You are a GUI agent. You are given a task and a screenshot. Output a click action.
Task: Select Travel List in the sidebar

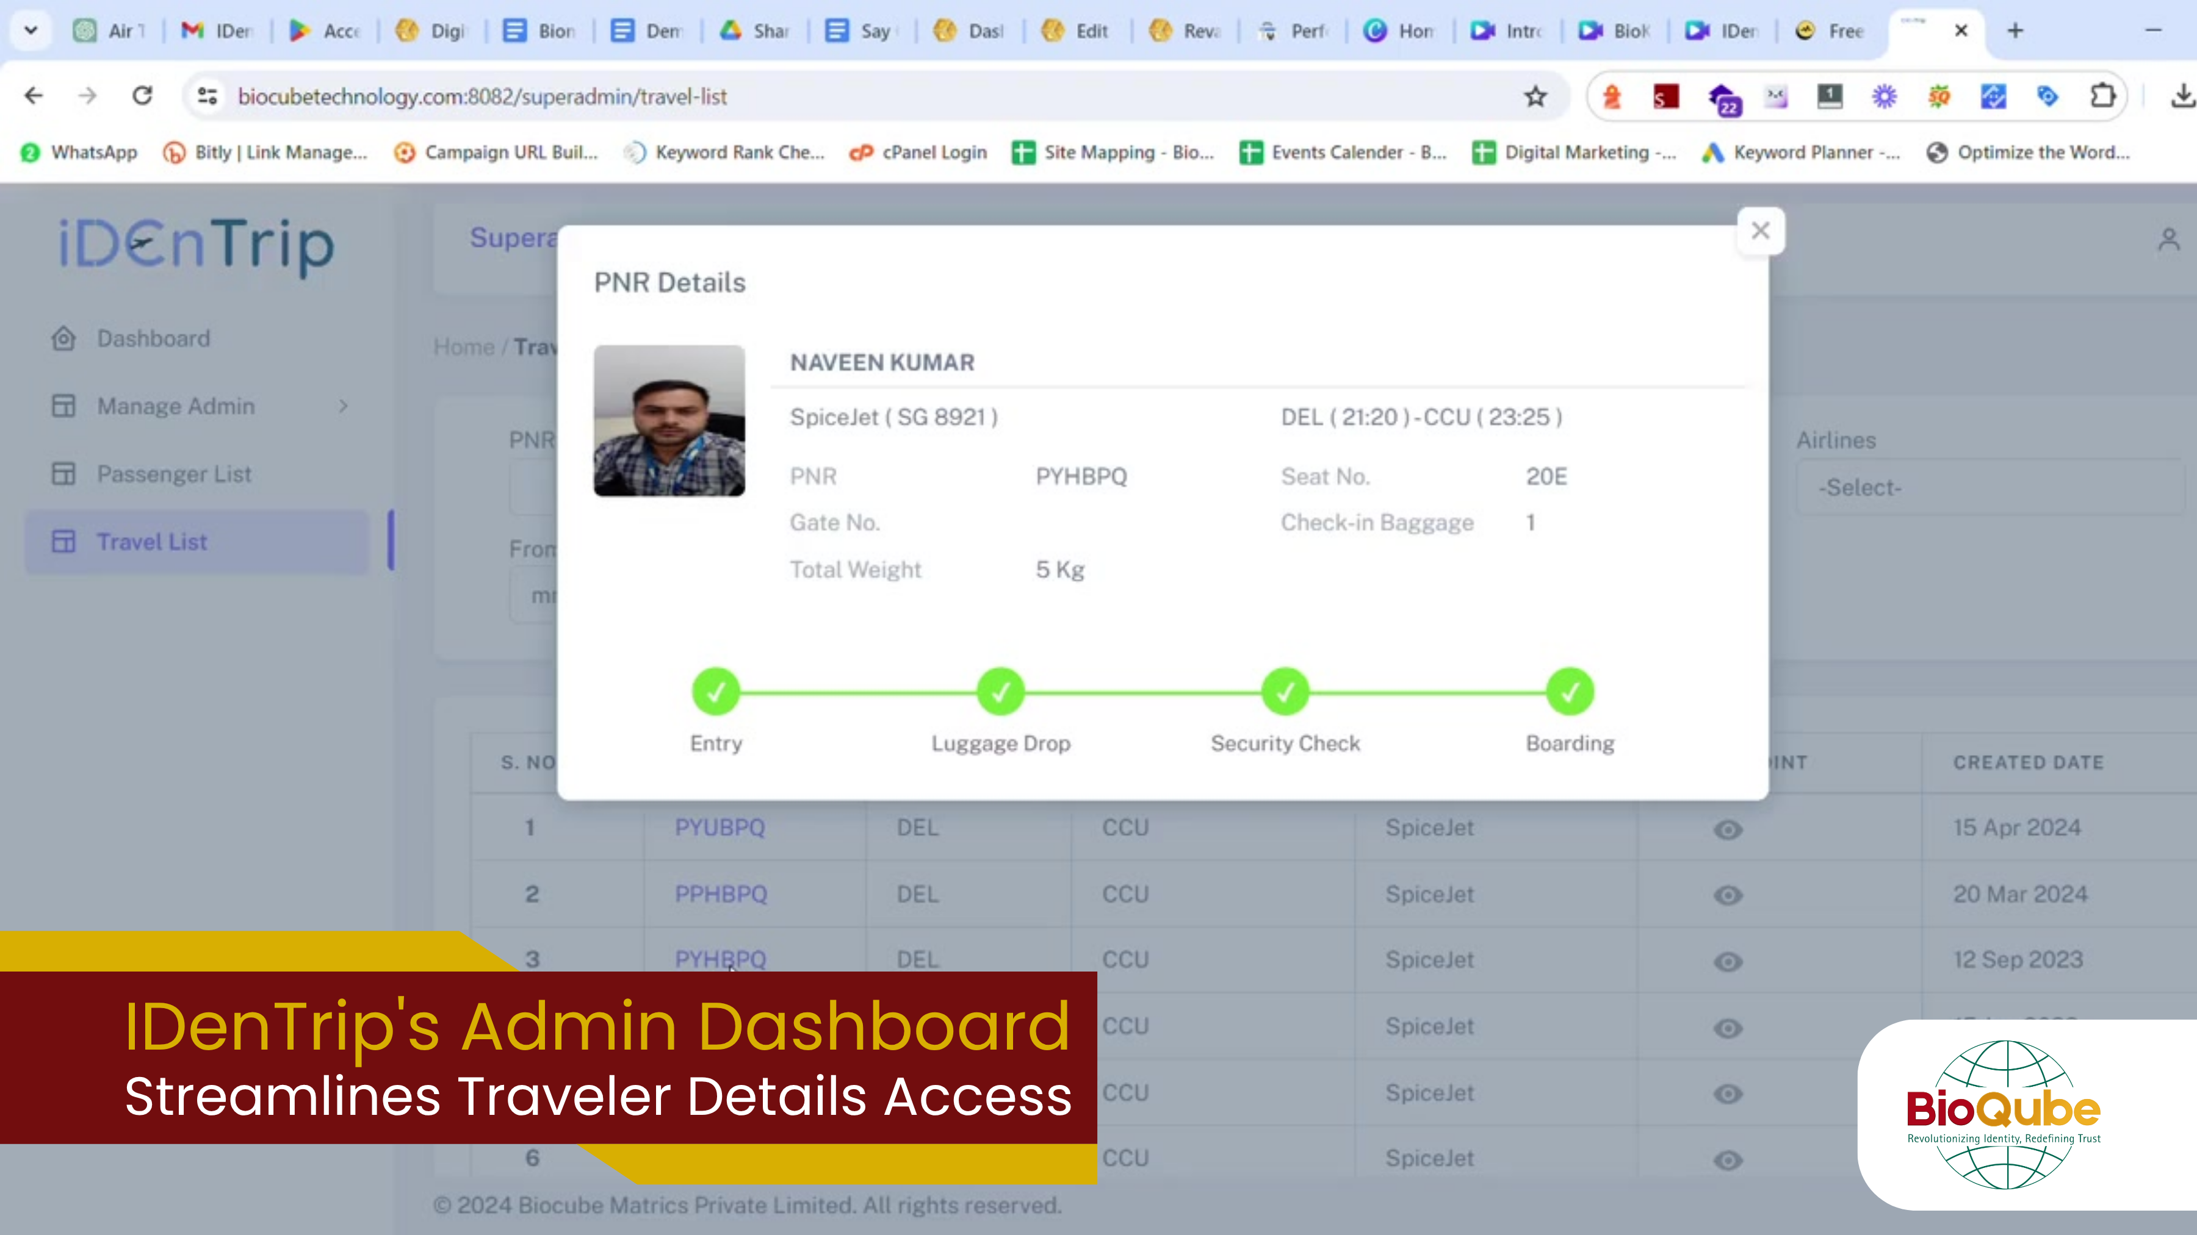point(152,542)
